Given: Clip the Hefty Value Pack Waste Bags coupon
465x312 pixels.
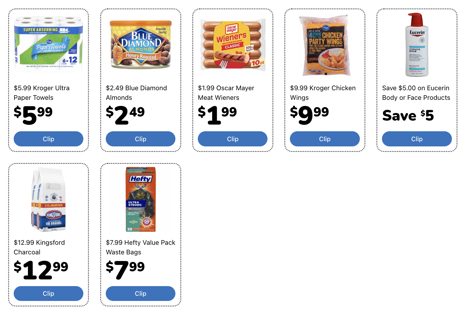Looking at the screenshot, I should point(140,293).
